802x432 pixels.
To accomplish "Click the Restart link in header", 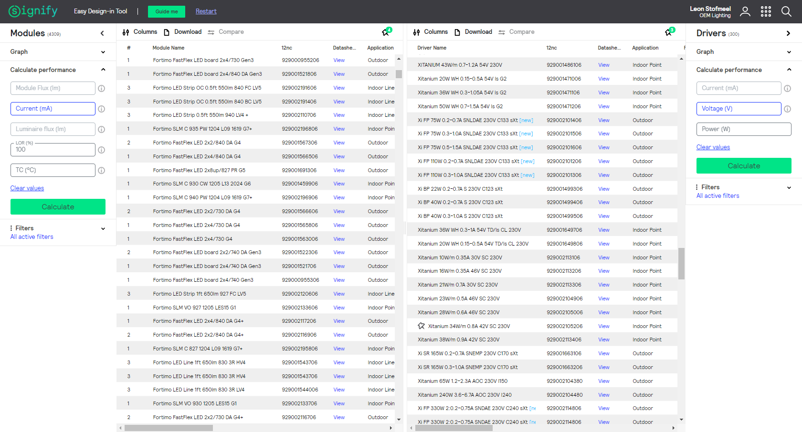I will click(x=206, y=11).
